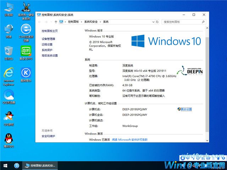Image resolution: width=227 pixels, height=170 pixels.
Task: Launch the 2345加速浏览器 icon
Action: [x=26, y=33]
